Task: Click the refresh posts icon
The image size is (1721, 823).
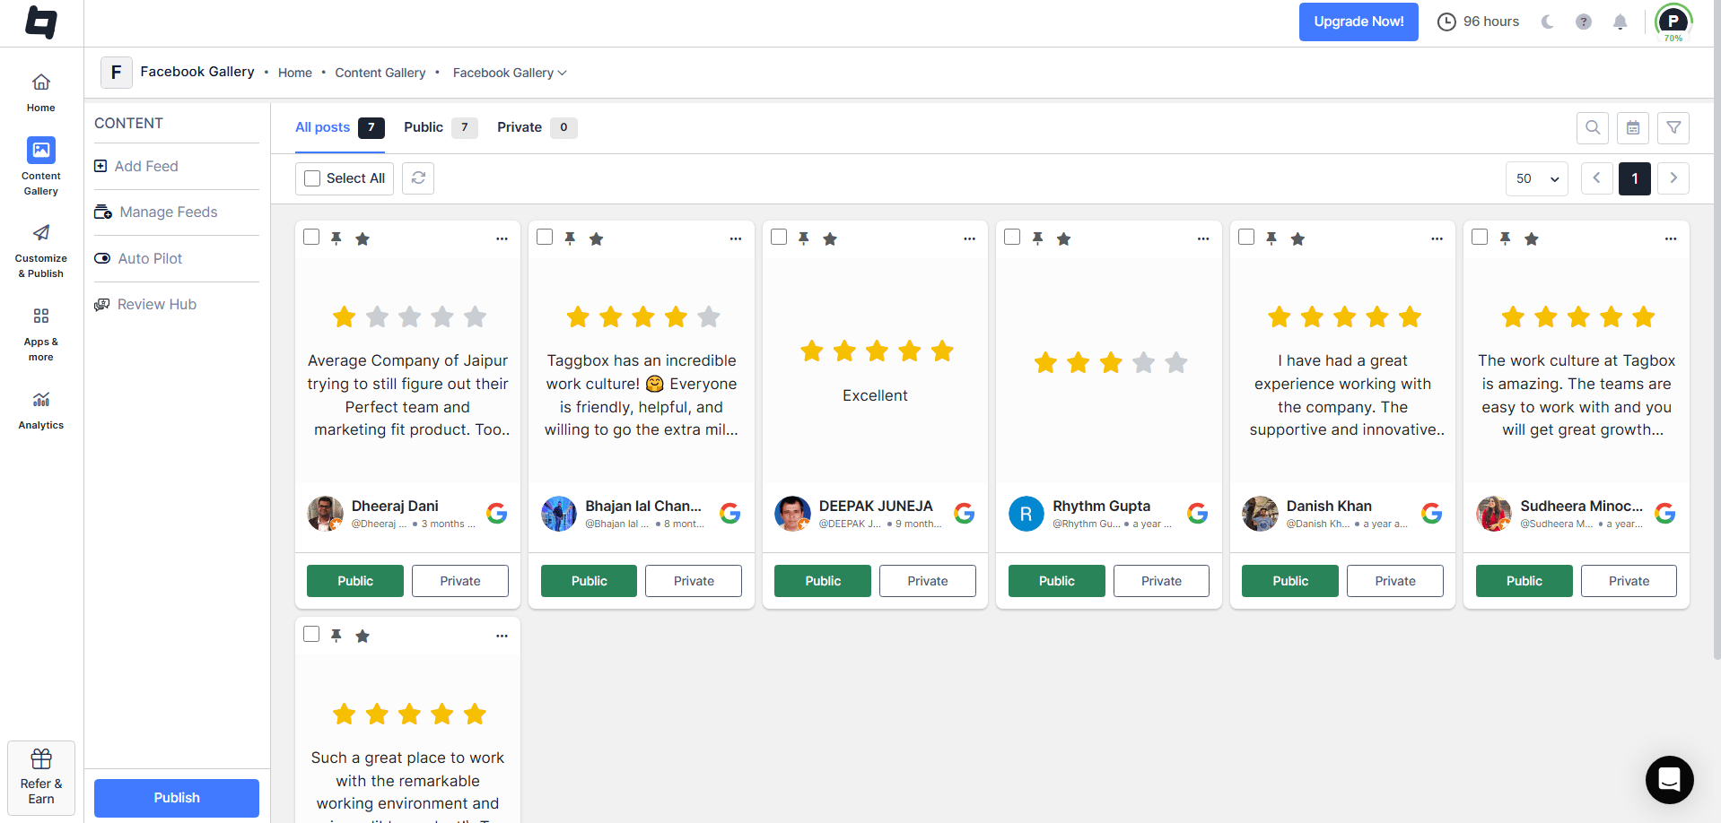Action: 418,178
